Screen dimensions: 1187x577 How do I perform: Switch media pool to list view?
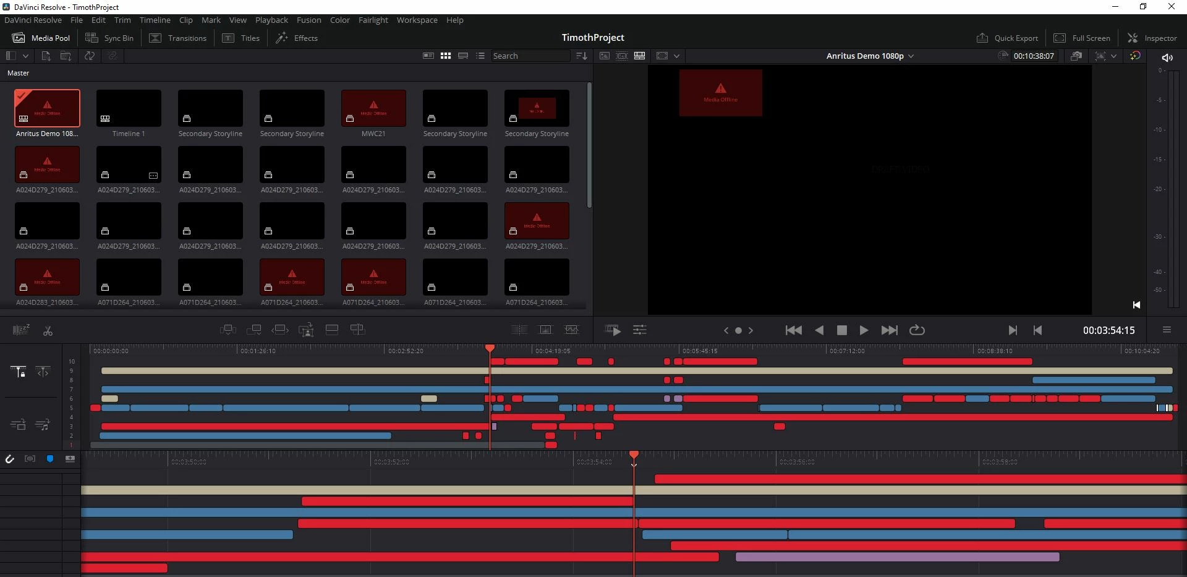point(480,56)
